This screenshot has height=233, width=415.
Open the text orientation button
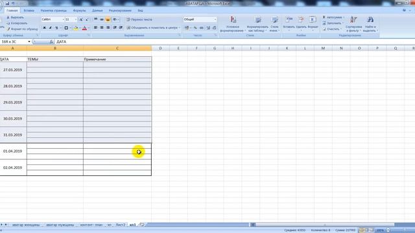[x=115, y=19]
